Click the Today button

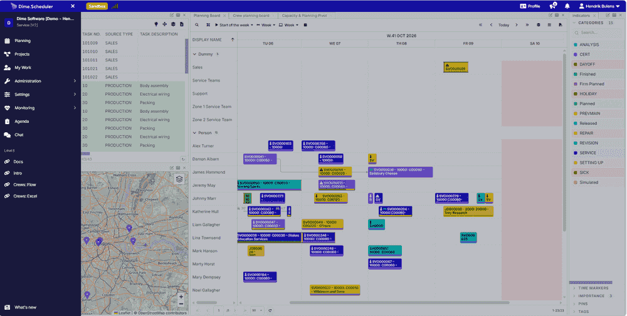(504, 25)
